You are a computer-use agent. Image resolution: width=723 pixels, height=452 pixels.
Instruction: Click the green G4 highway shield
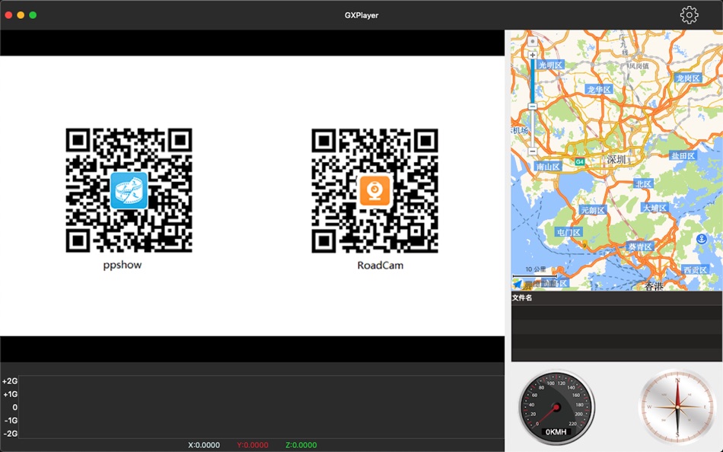pyautogui.click(x=580, y=162)
